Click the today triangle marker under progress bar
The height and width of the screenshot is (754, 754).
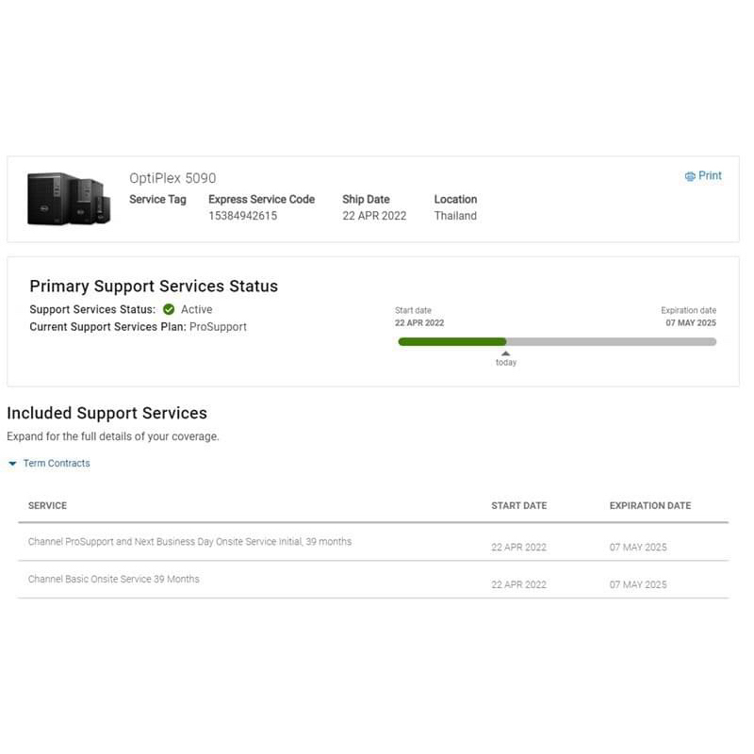(x=506, y=353)
